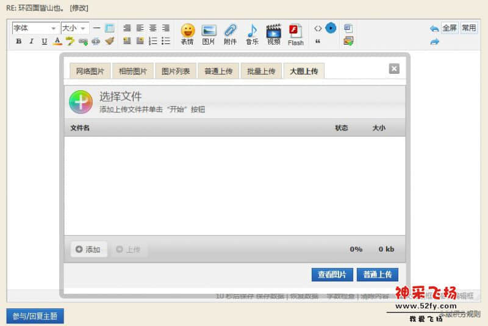Screen dimensions: 488x326
Task: Open the font color picker
Action: pyautogui.click(x=57, y=41)
